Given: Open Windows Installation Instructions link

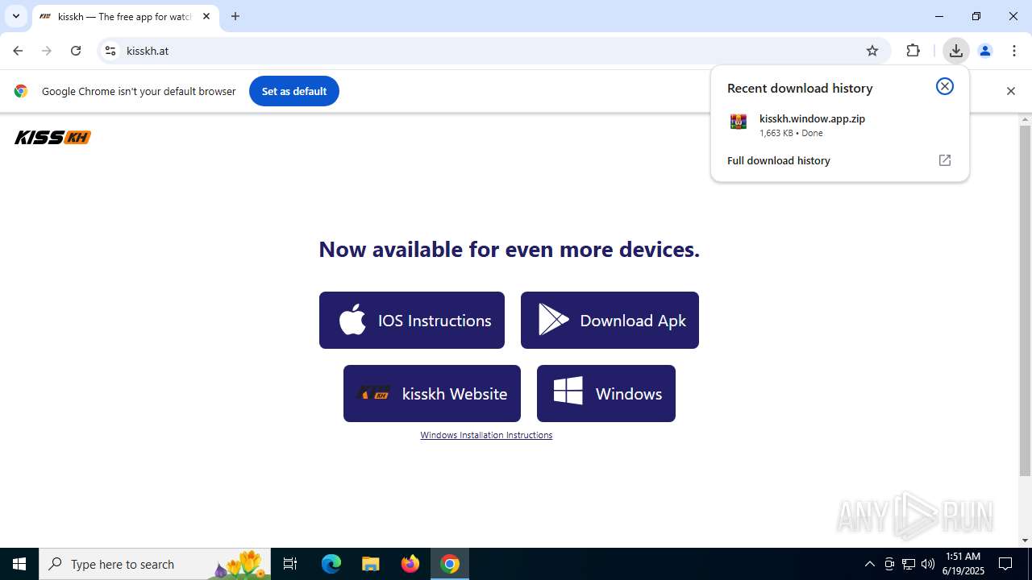Looking at the screenshot, I should click(x=486, y=435).
